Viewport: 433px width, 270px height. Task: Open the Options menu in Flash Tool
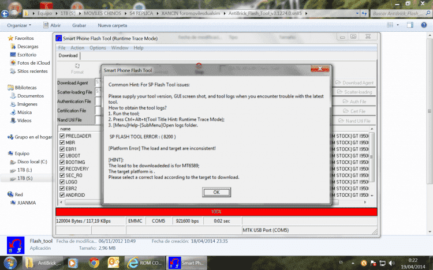98,48
